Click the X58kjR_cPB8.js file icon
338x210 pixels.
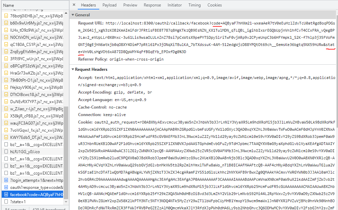pos(6,116)
